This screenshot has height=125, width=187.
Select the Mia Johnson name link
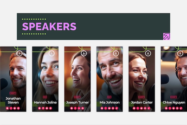pyautogui.click(x=110, y=102)
